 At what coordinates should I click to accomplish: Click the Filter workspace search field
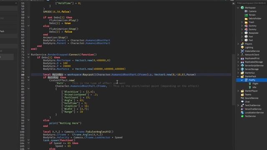click(x=252, y=3)
